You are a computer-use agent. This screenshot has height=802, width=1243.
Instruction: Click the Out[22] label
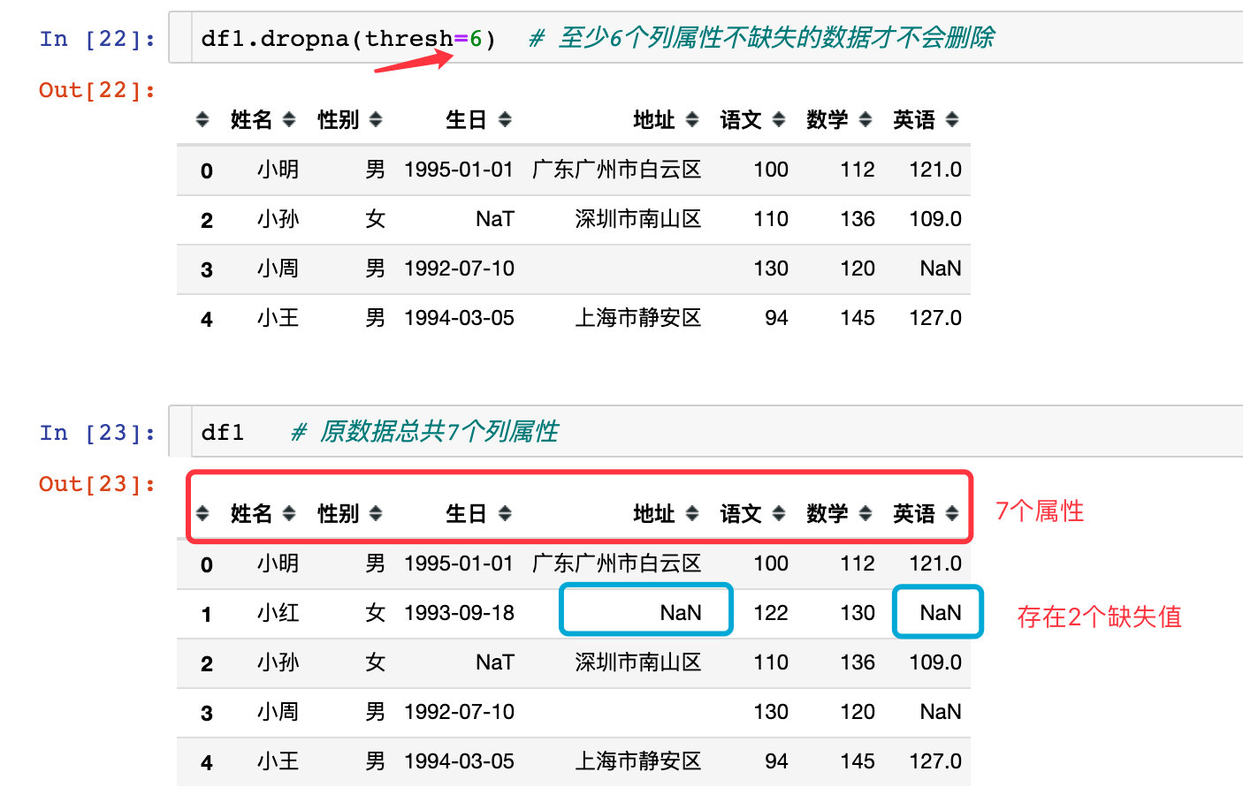(x=95, y=89)
